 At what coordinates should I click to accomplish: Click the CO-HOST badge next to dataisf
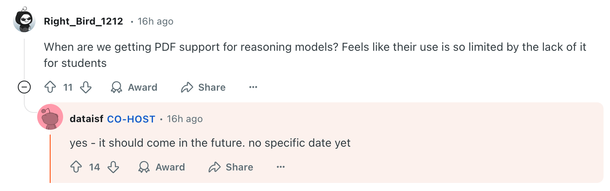tap(131, 119)
